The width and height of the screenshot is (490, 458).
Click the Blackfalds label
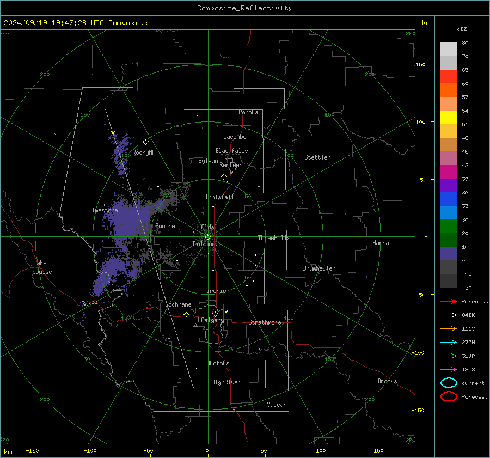(231, 151)
